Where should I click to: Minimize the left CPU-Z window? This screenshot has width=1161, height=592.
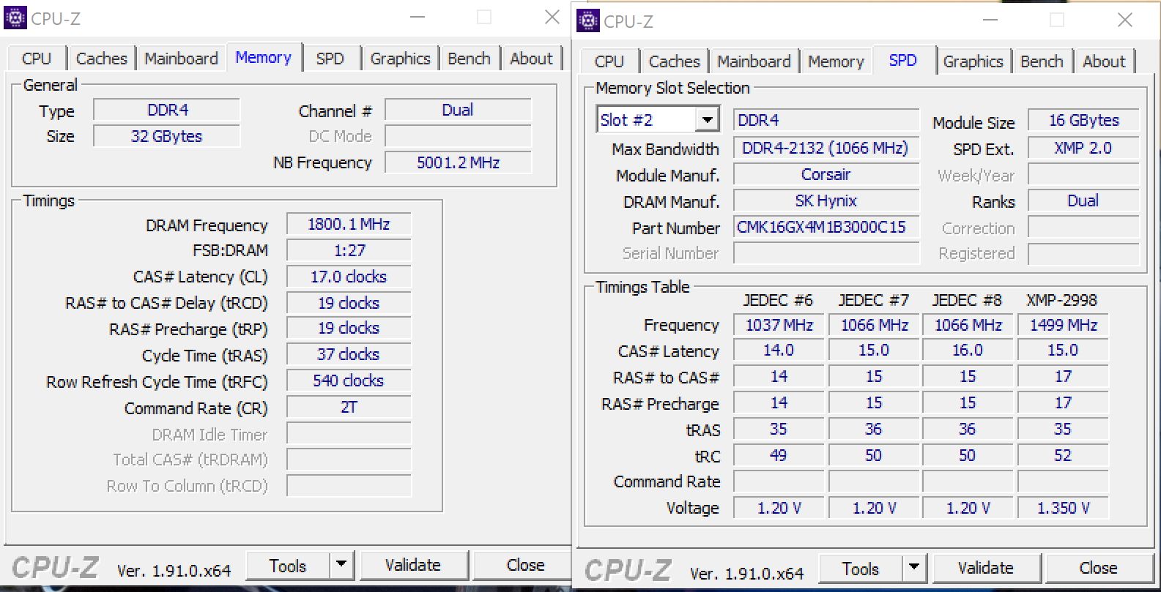tap(418, 18)
